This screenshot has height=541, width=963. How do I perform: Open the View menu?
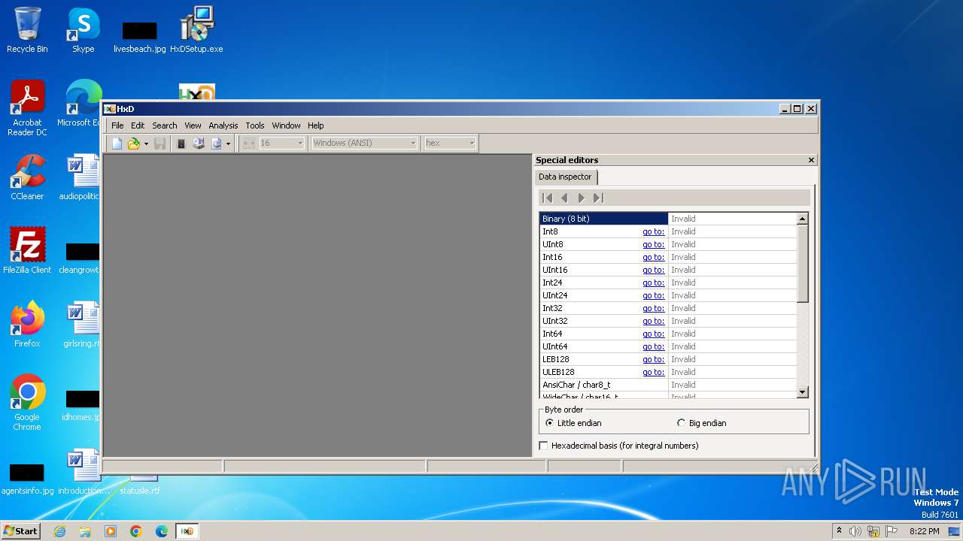[193, 125]
